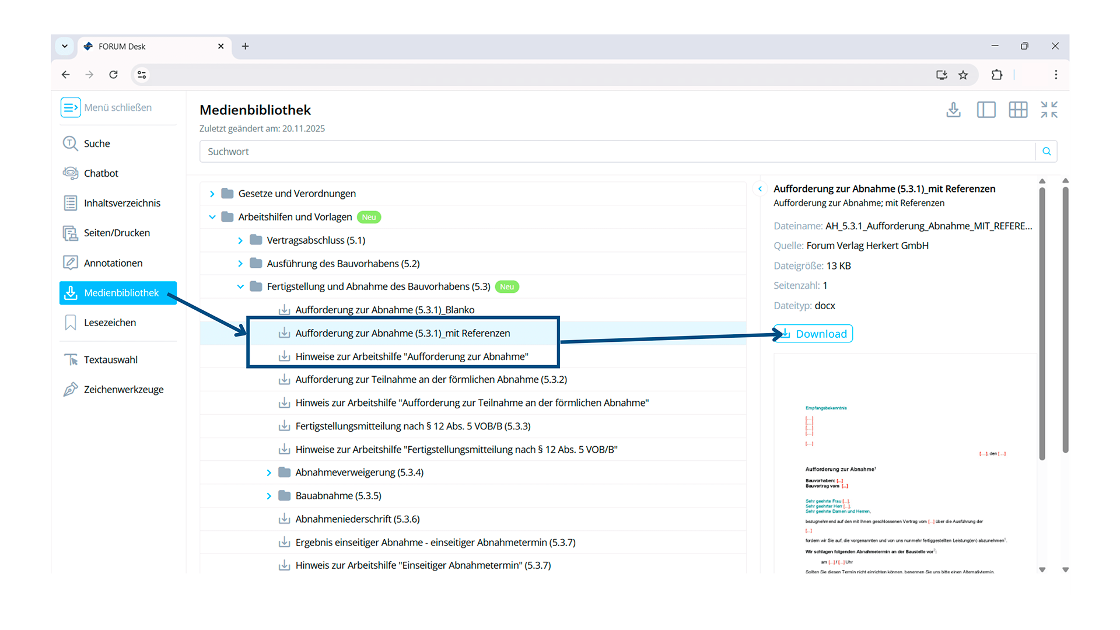Switch to the grid view icon
This screenshot has width=1120, height=630.
[1018, 110]
